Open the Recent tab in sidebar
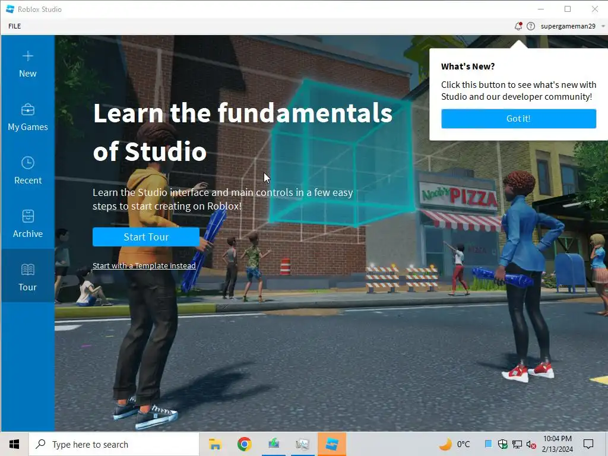Image resolution: width=608 pixels, height=456 pixels. click(27, 171)
